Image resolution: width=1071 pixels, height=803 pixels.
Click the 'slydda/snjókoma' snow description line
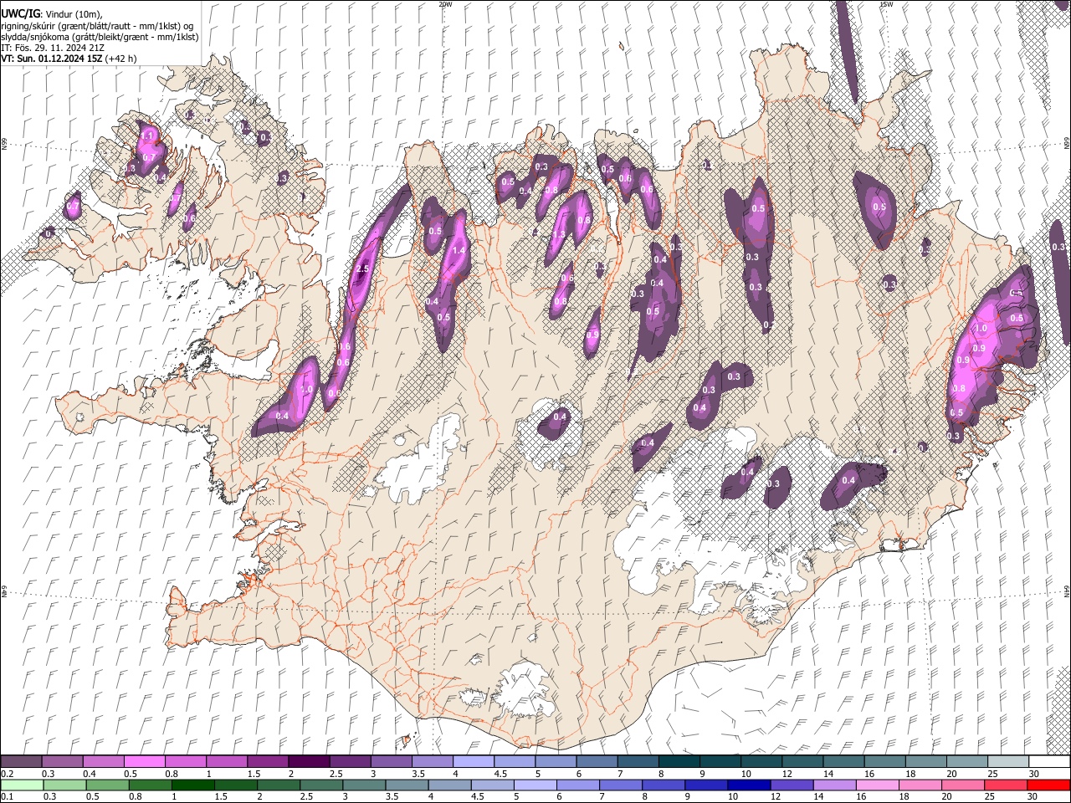(x=100, y=37)
